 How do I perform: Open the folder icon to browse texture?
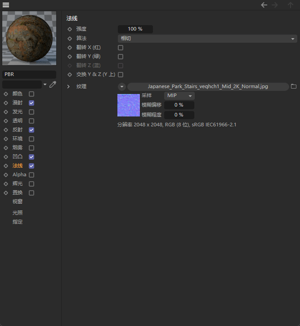pyautogui.click(x=294, y=86)
